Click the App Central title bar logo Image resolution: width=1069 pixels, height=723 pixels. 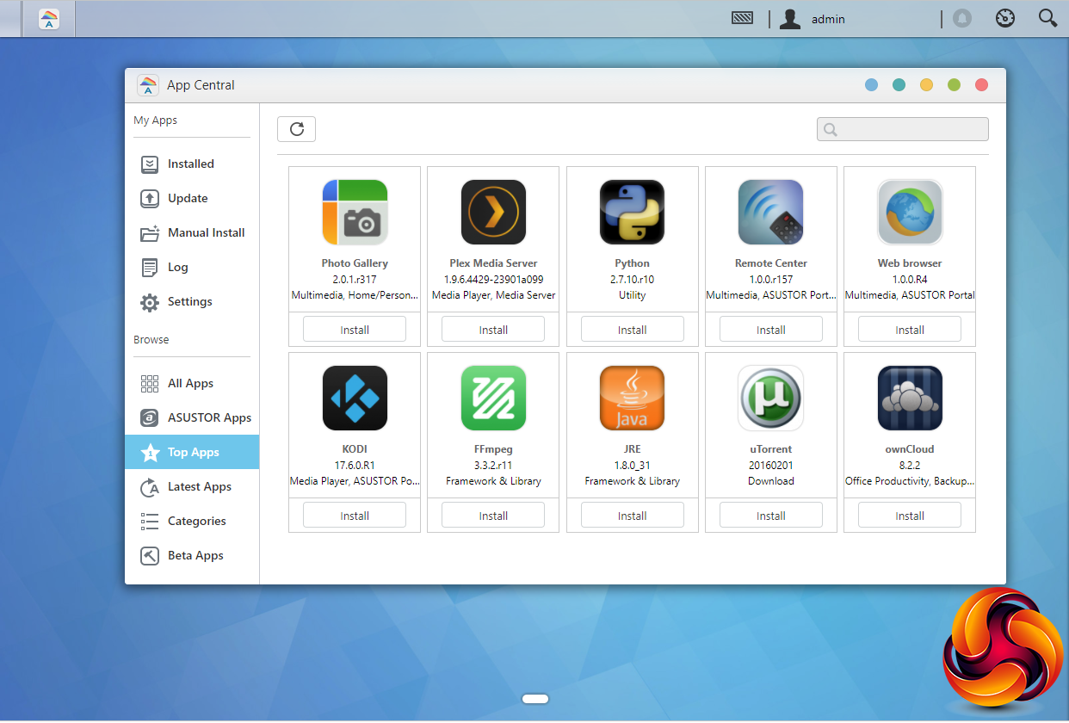148,85
